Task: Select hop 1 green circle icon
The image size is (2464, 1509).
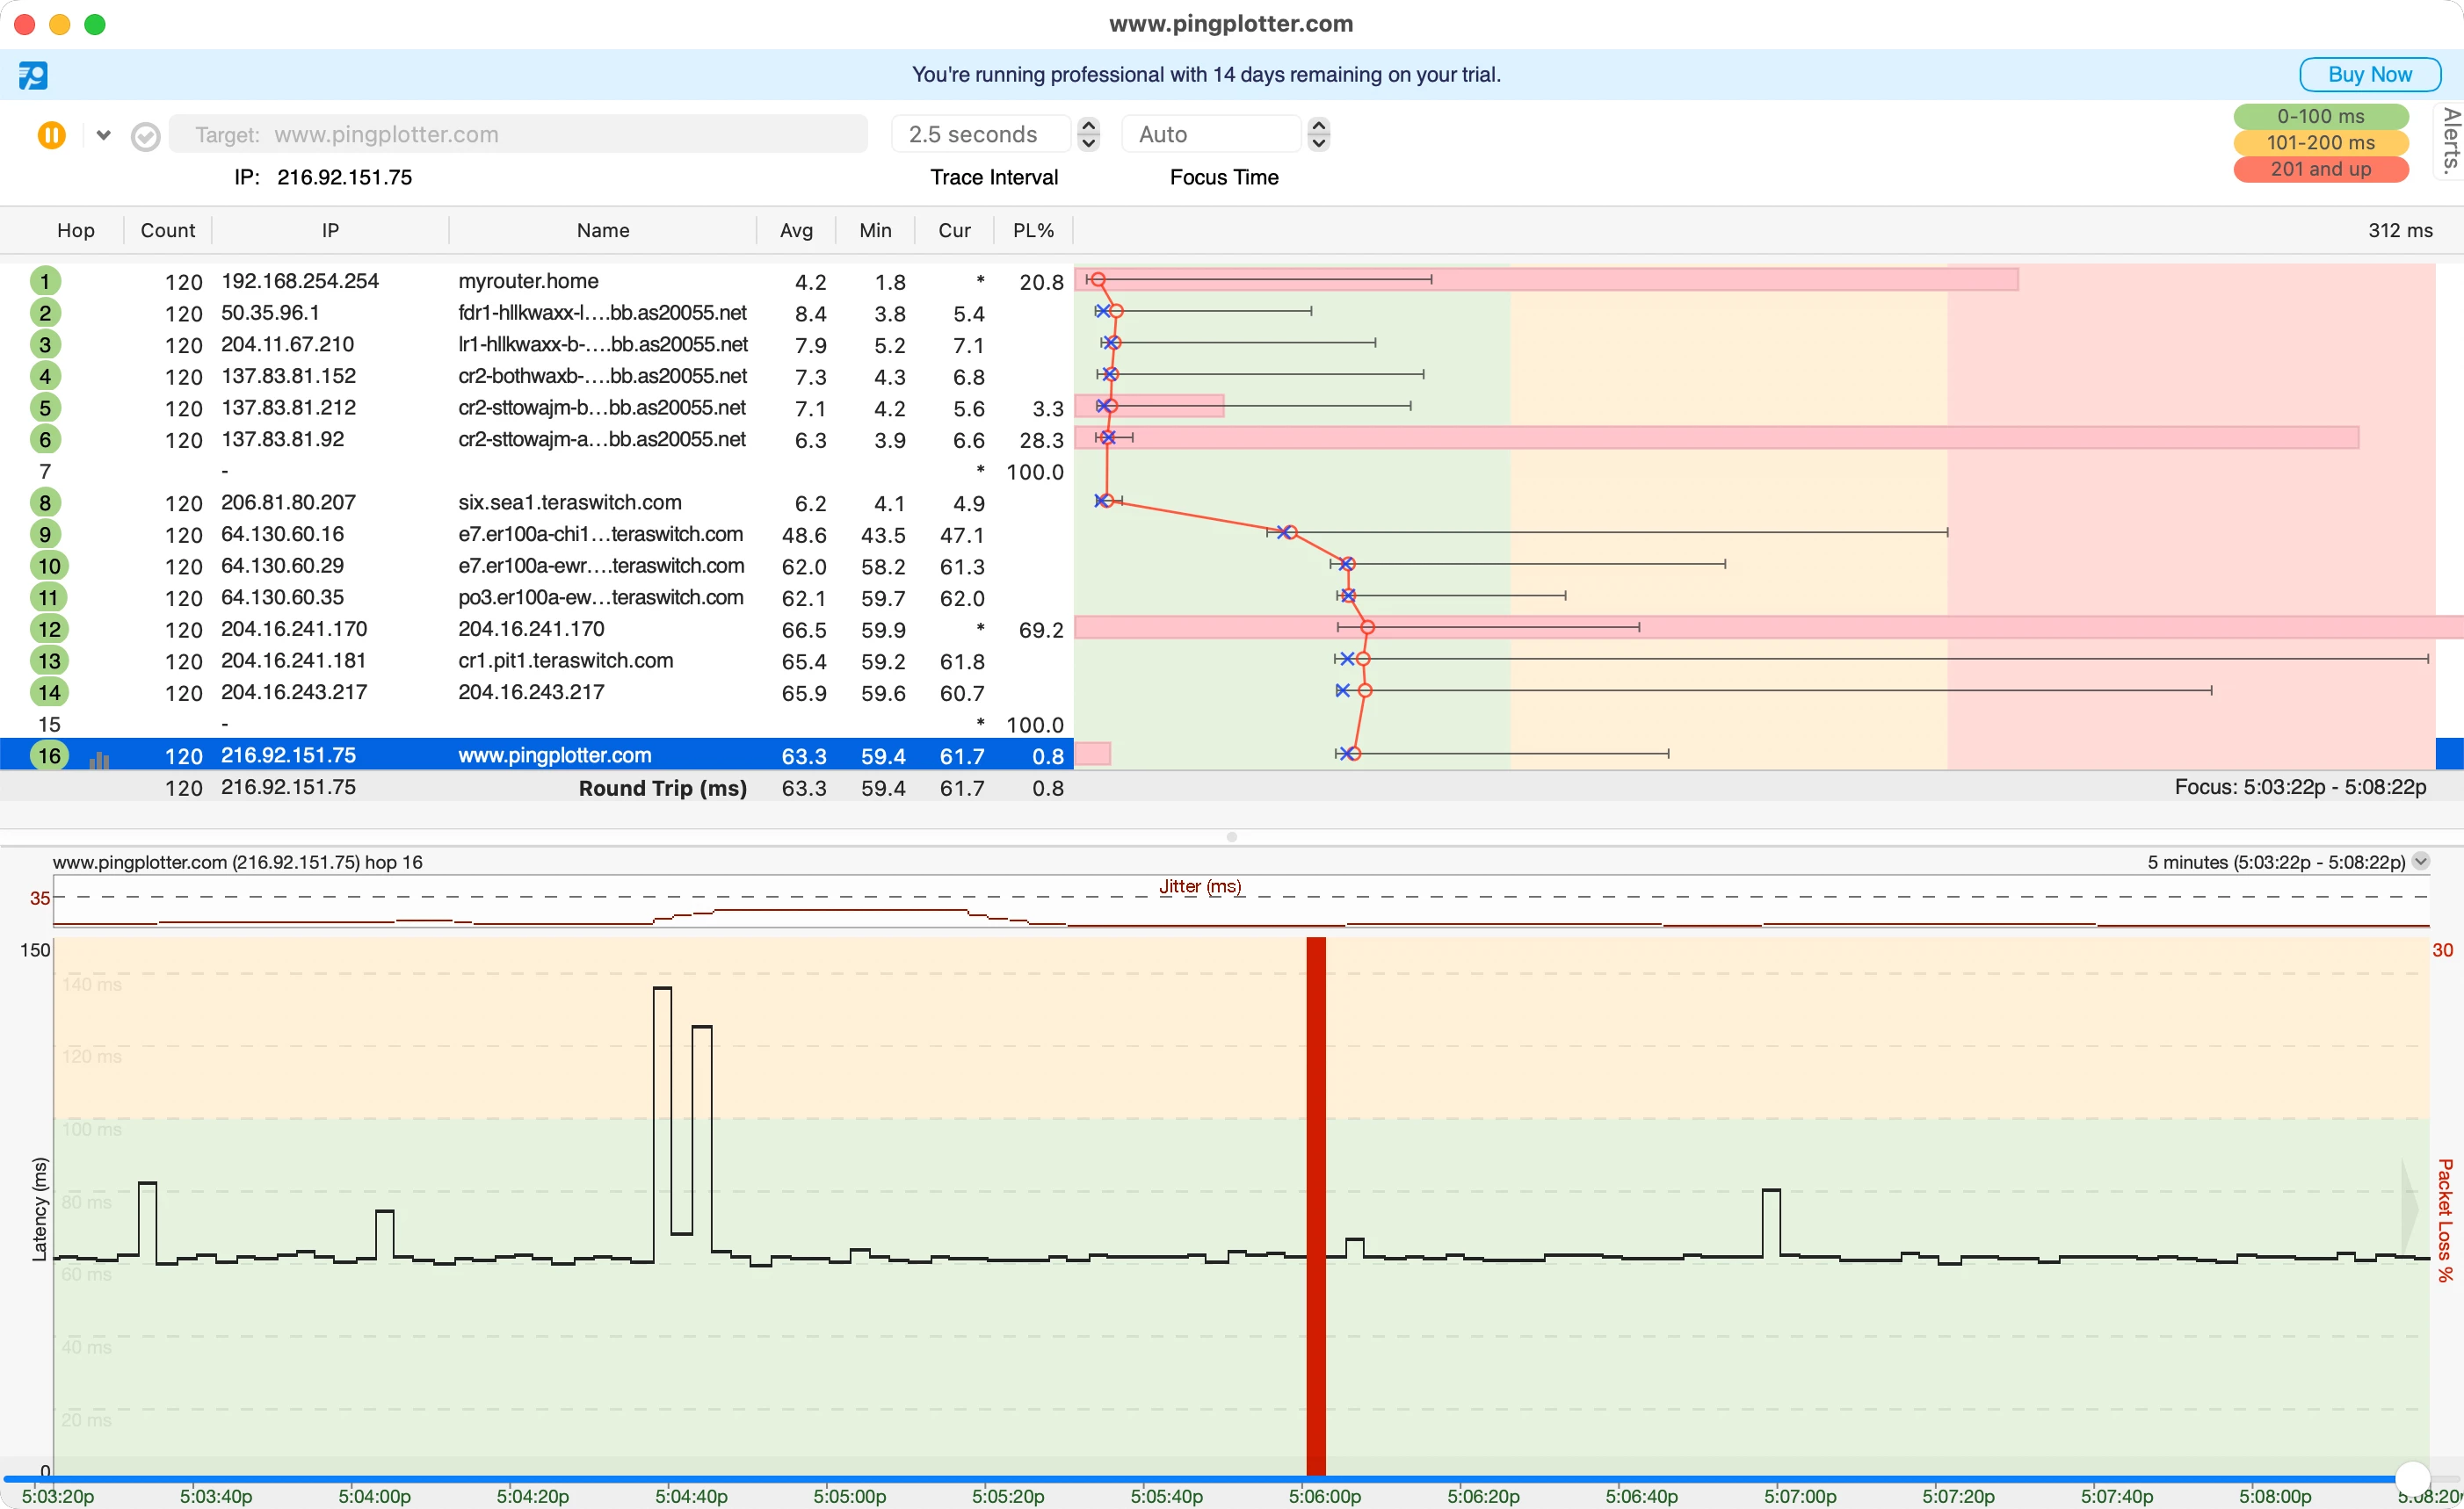Action: [x=45, y=282]
